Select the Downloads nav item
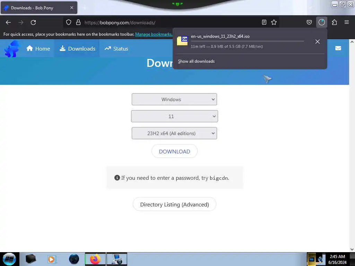Screen dimensions: 355x266 [x=77, y=48]
